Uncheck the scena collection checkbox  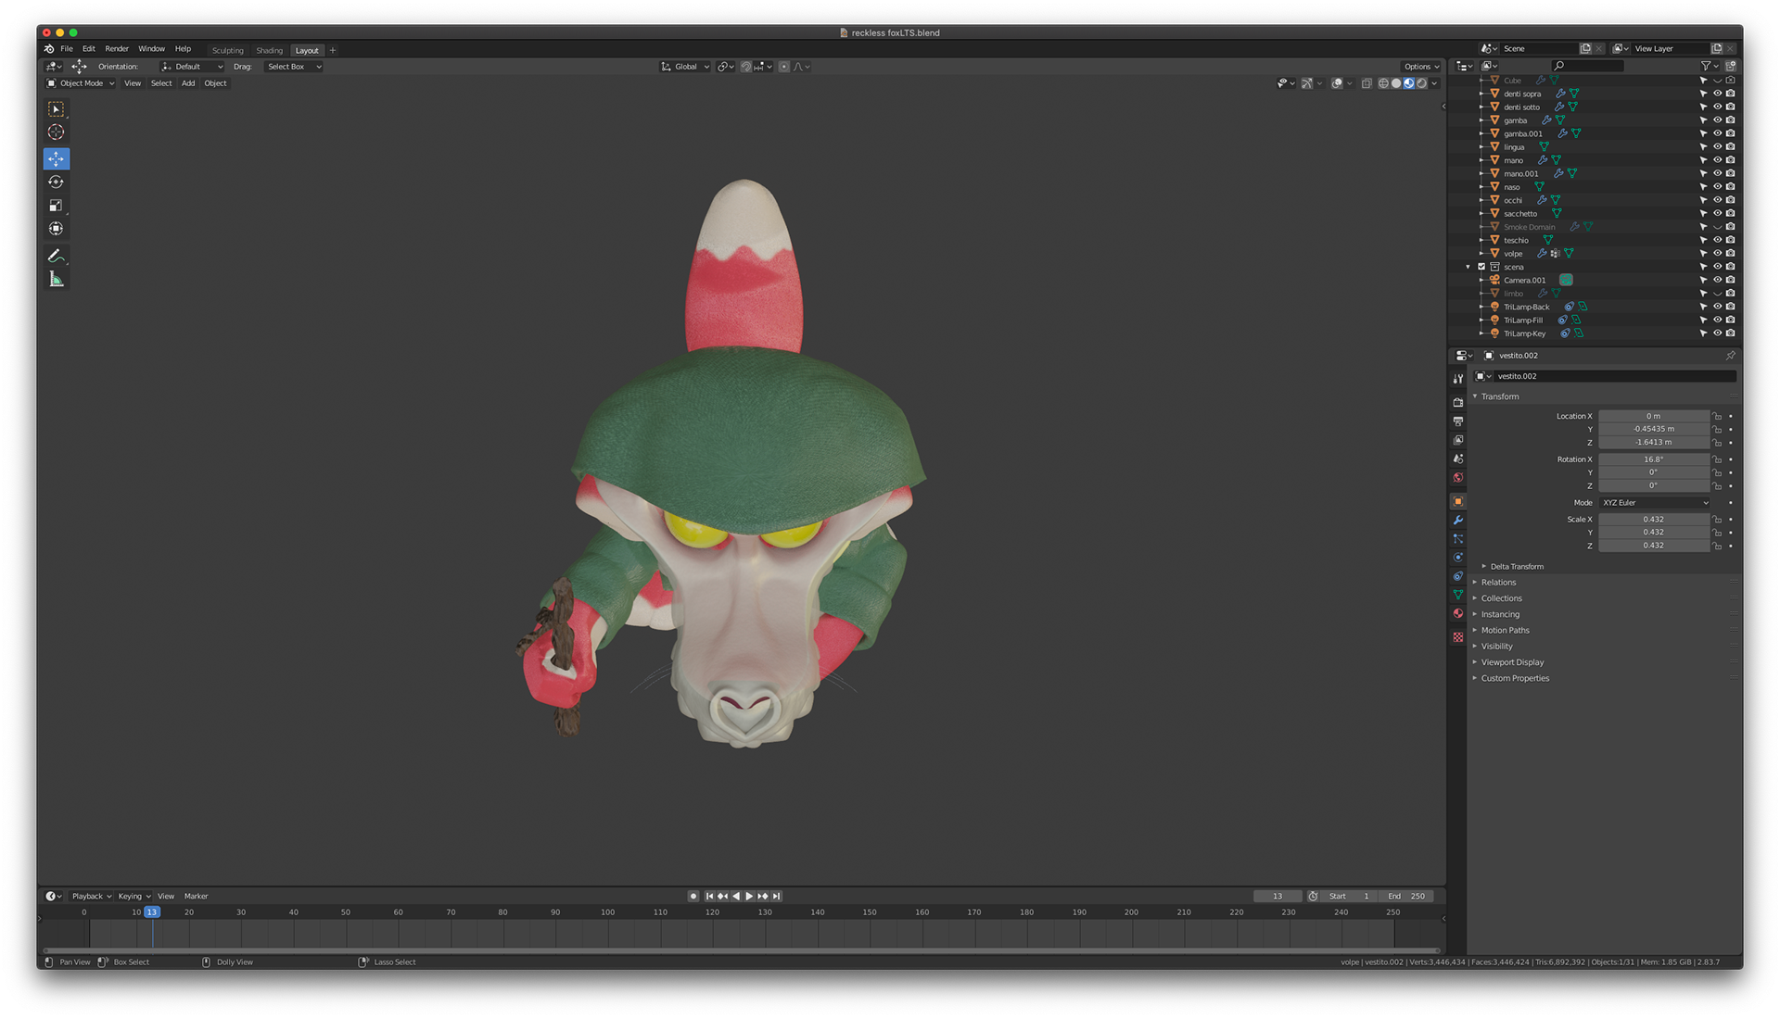pos(1481,267)
